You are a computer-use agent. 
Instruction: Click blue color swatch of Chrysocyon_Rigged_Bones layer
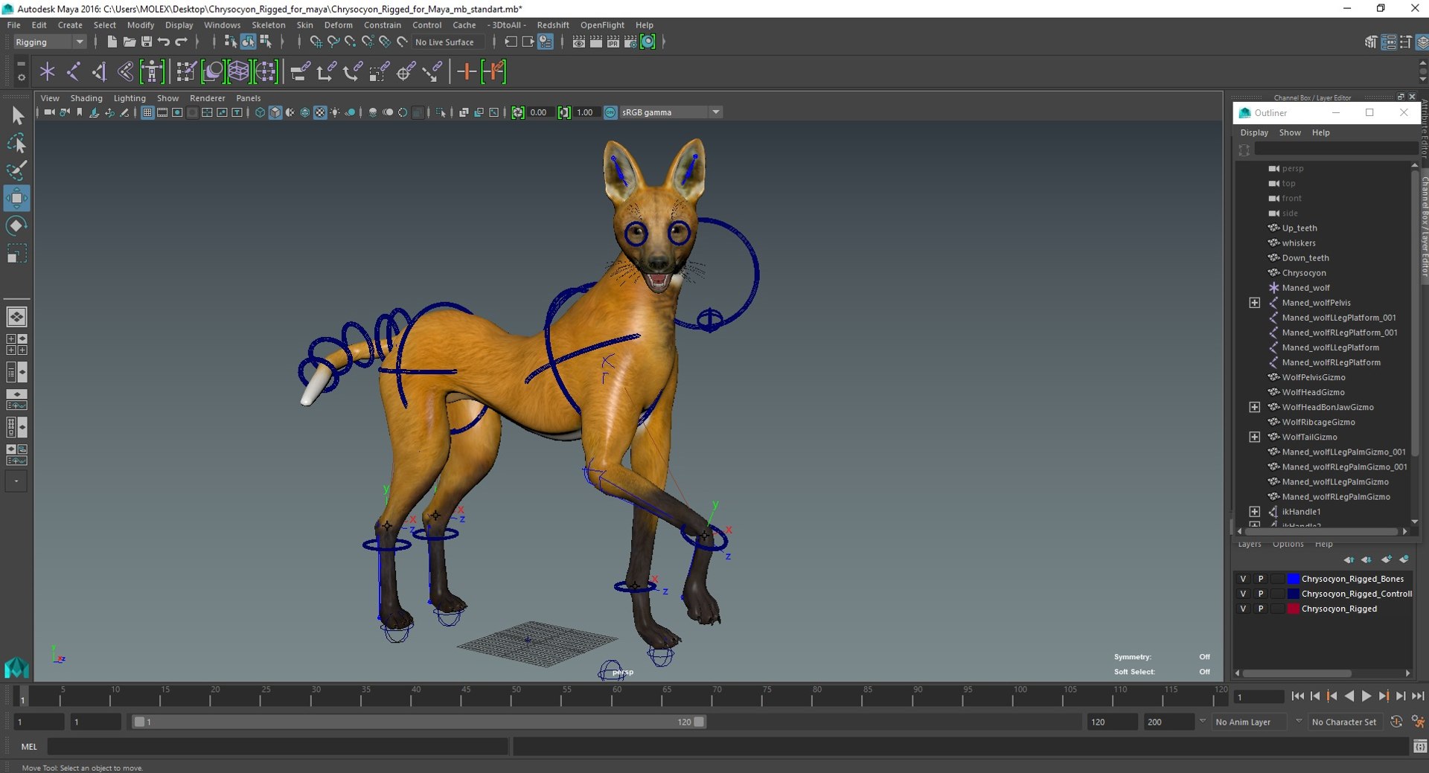[1294, 579]
